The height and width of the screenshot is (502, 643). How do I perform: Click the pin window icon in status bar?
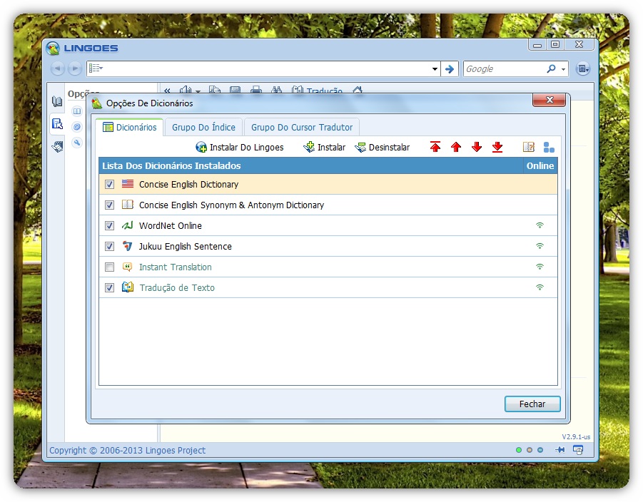click(560, 449)
